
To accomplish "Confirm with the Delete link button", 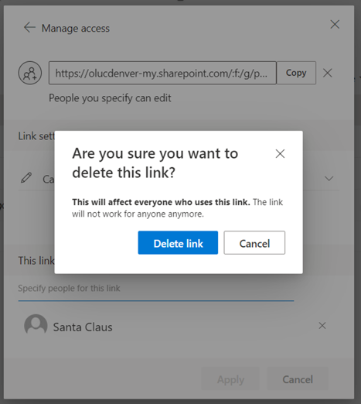I will pyautogui.click(x=178, y=243).
